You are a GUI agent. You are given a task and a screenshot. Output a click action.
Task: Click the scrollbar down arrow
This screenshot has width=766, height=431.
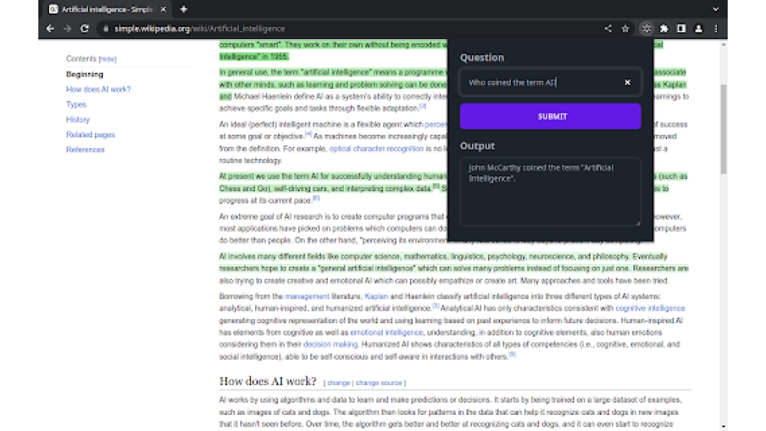724,426
